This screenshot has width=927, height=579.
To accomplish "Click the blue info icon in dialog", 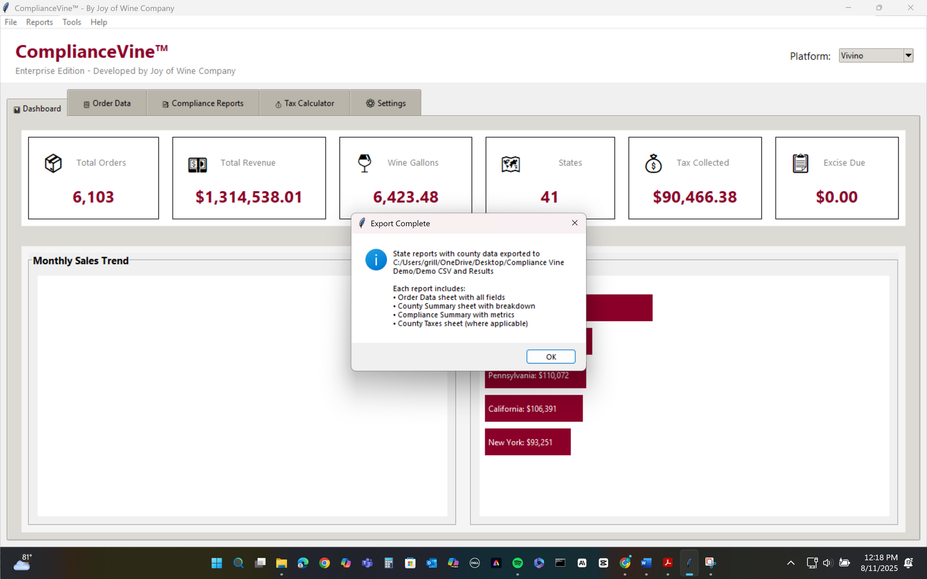I will tap(376, 260).
